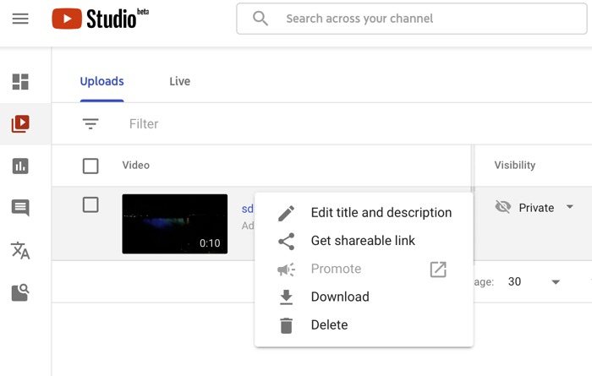The height and width of the screenshot is (376, 592).
Task: Click the Visibility column header
Action: click(x=515, y=165)
